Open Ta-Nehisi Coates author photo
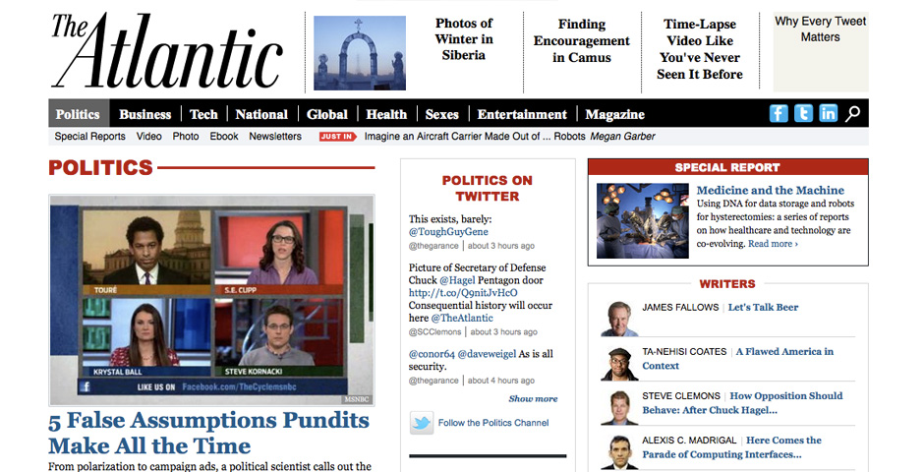924x472 pixels. (619, 364)
